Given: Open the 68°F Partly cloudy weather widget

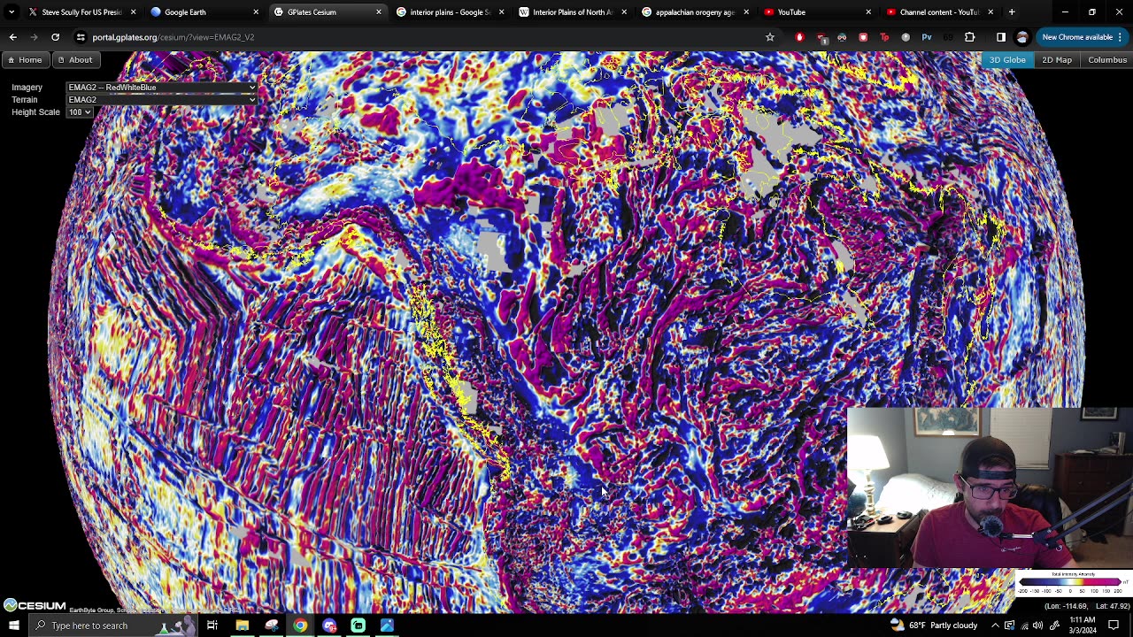Looking at the screenshot, I should [934, 625].
